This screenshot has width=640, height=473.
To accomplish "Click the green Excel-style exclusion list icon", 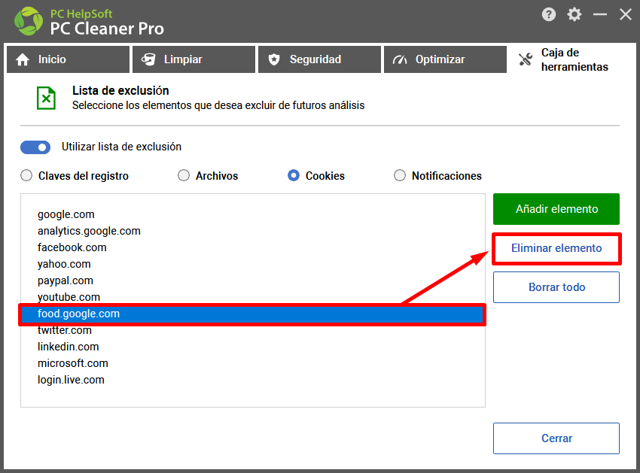I will (x=46, y=98).
